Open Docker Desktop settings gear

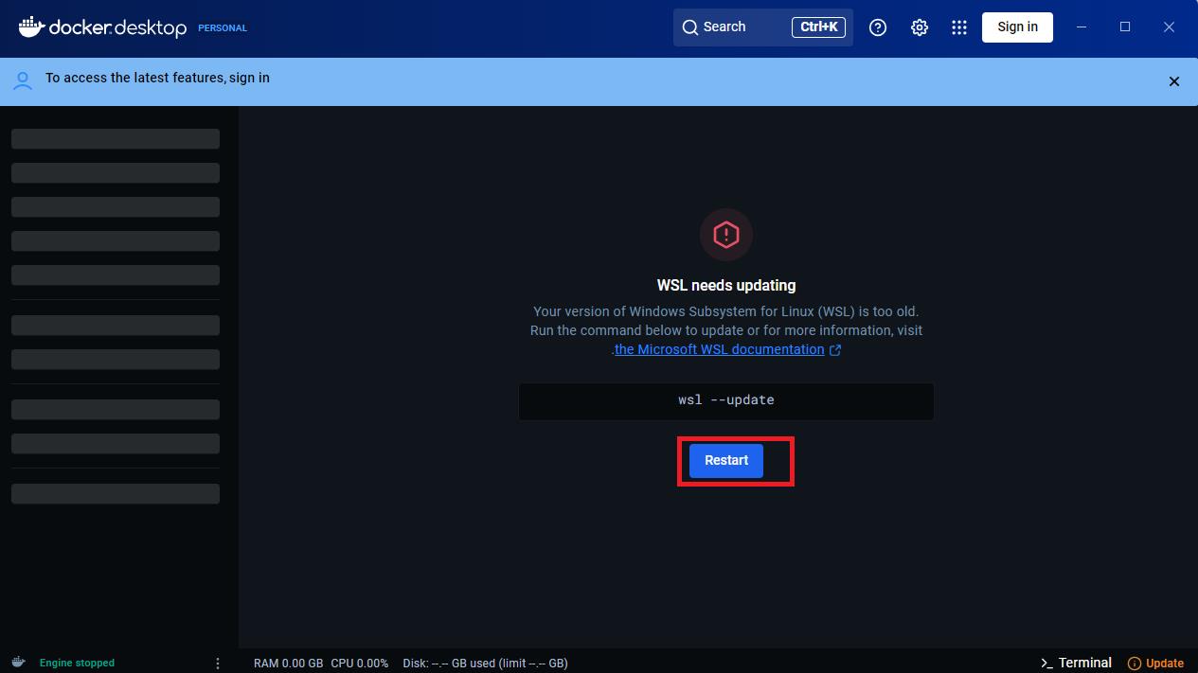pyautogui.click(x=920, y=27)
